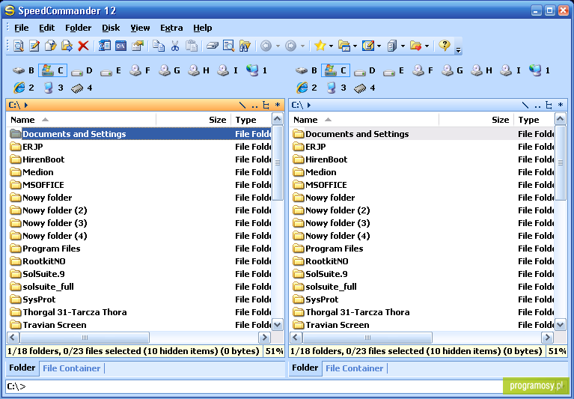This screenshot has width=574, height=399.
Task: Open the Disk menu
Action: [x=111, y=28]
